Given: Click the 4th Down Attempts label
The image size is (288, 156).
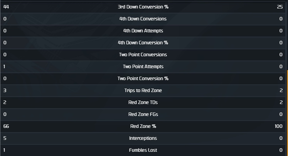Looking at the screenshot, I should (143, 30).
